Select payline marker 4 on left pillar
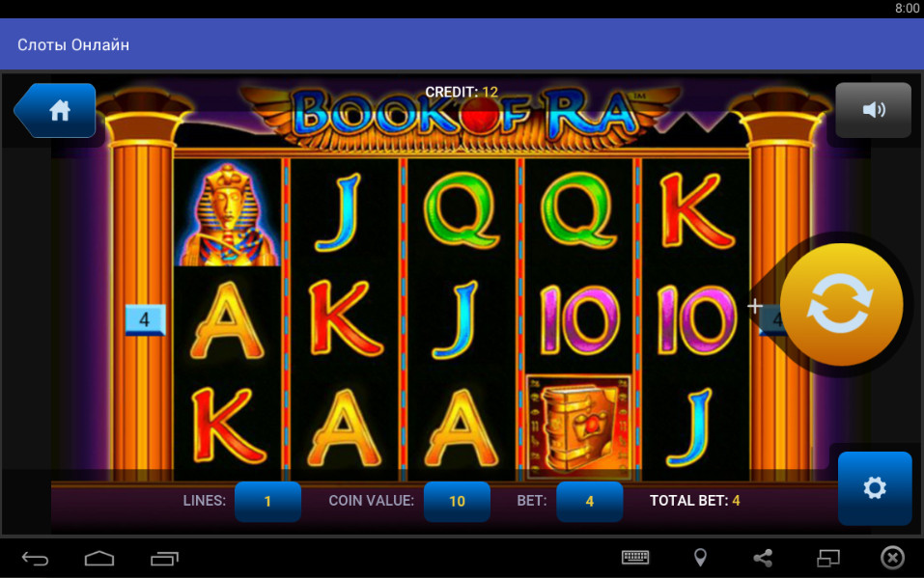 (x=145, y=320)
